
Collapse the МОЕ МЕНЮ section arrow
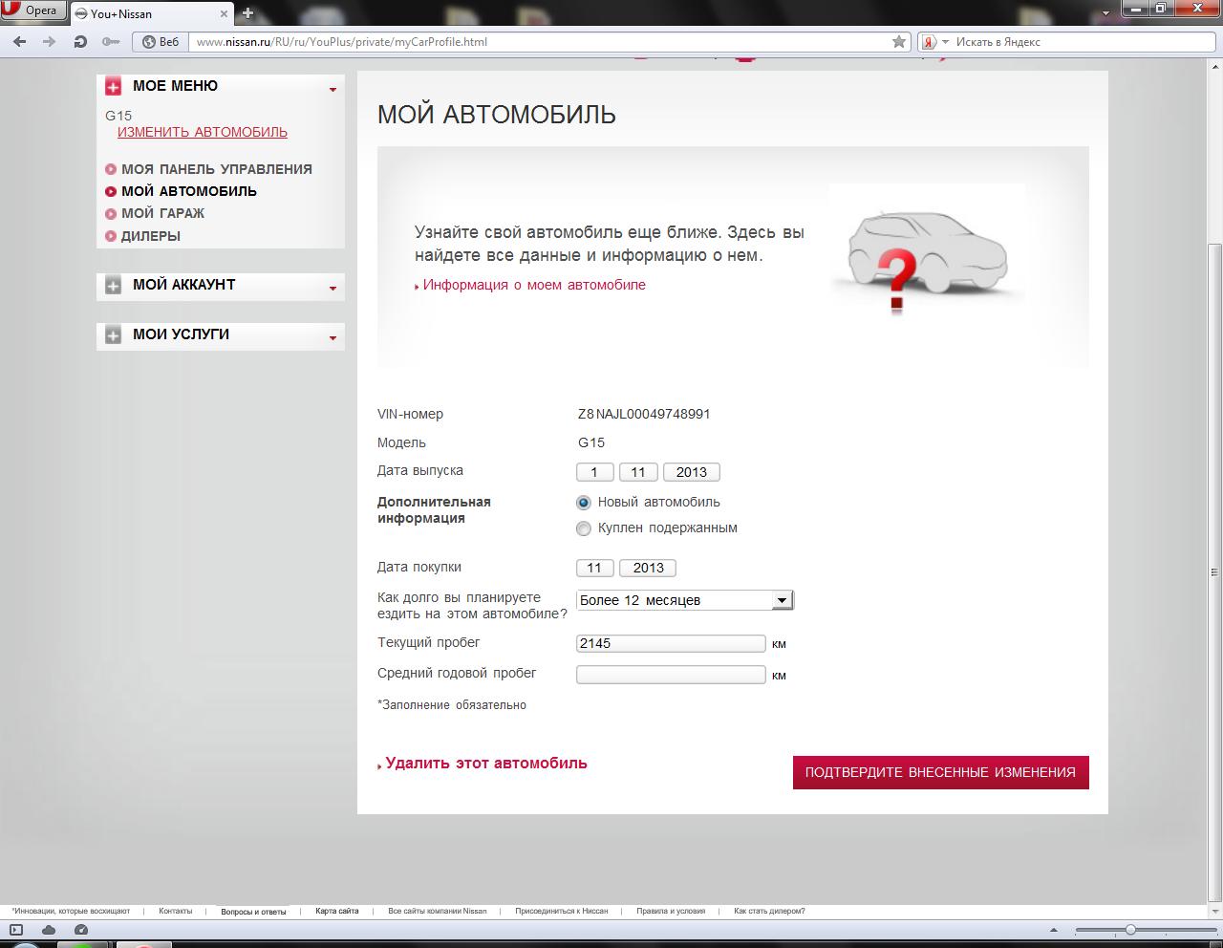click(333, 89)
